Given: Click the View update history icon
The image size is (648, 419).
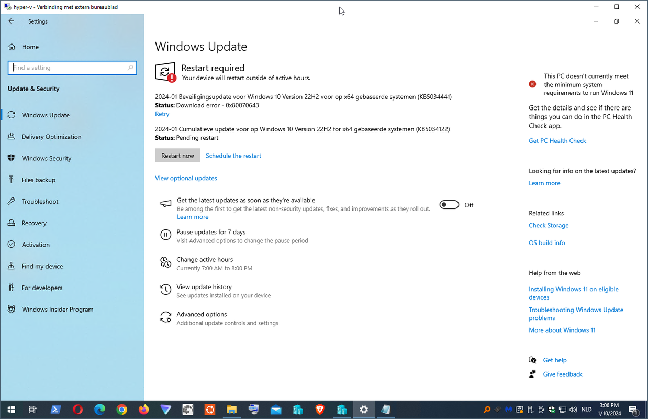Looking at the screenshot, I should tap(165, 290).
